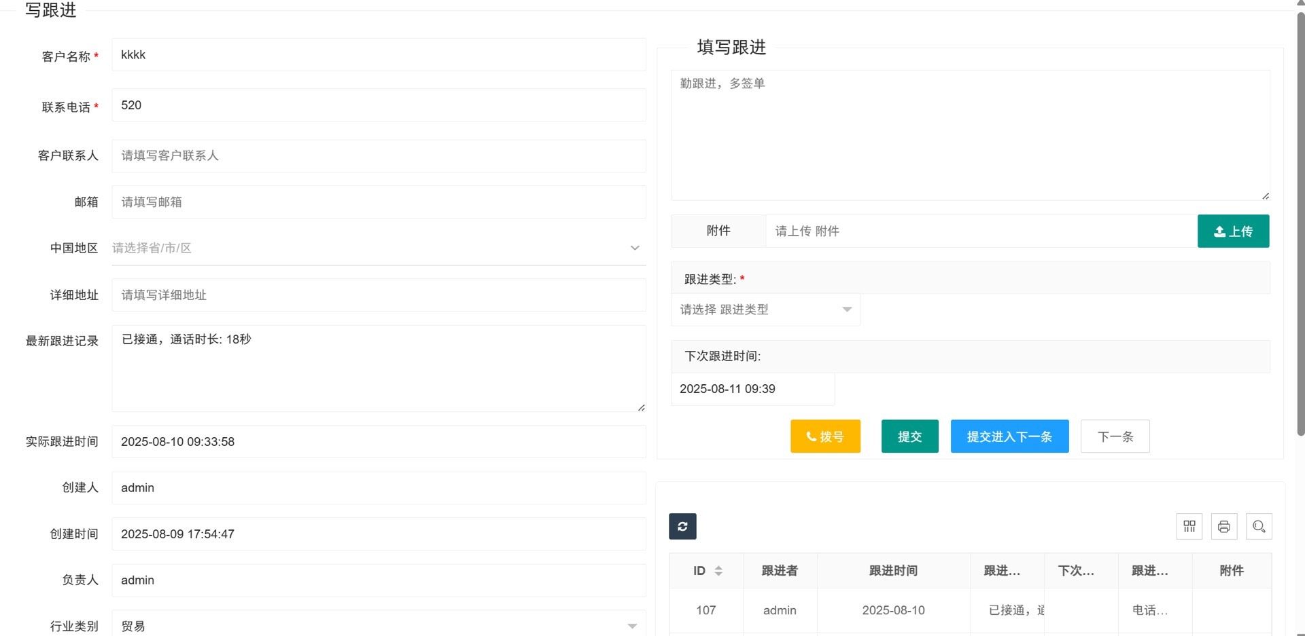Click the print table icon
This screenshot has width=1305, height=636.
[x=1223, y=526]
